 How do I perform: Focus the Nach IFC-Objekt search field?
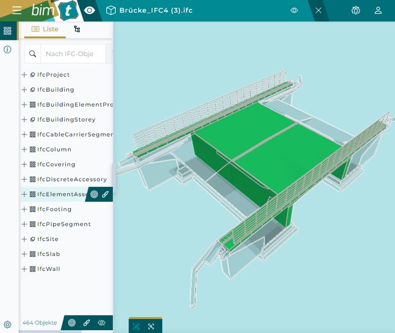(x=73, y=54)
